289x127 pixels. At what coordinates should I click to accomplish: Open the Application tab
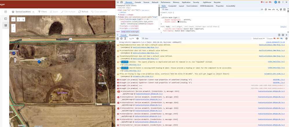(x=186, y=2)
